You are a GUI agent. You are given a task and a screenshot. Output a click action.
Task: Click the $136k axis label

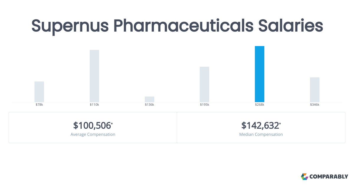[x=150, y=105]
